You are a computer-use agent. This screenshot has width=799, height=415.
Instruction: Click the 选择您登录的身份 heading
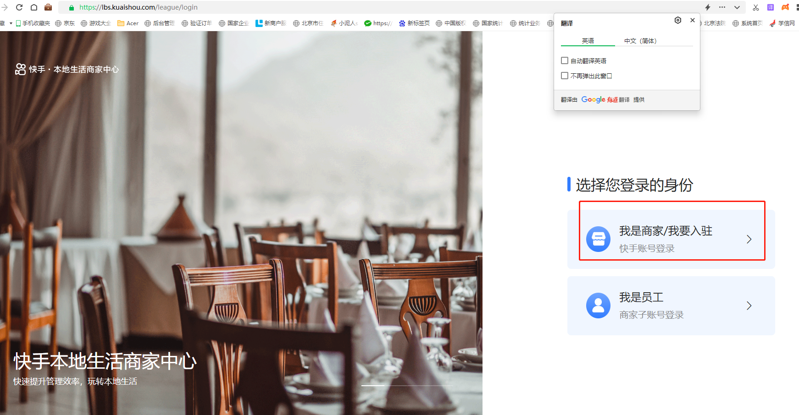(634, 185)
